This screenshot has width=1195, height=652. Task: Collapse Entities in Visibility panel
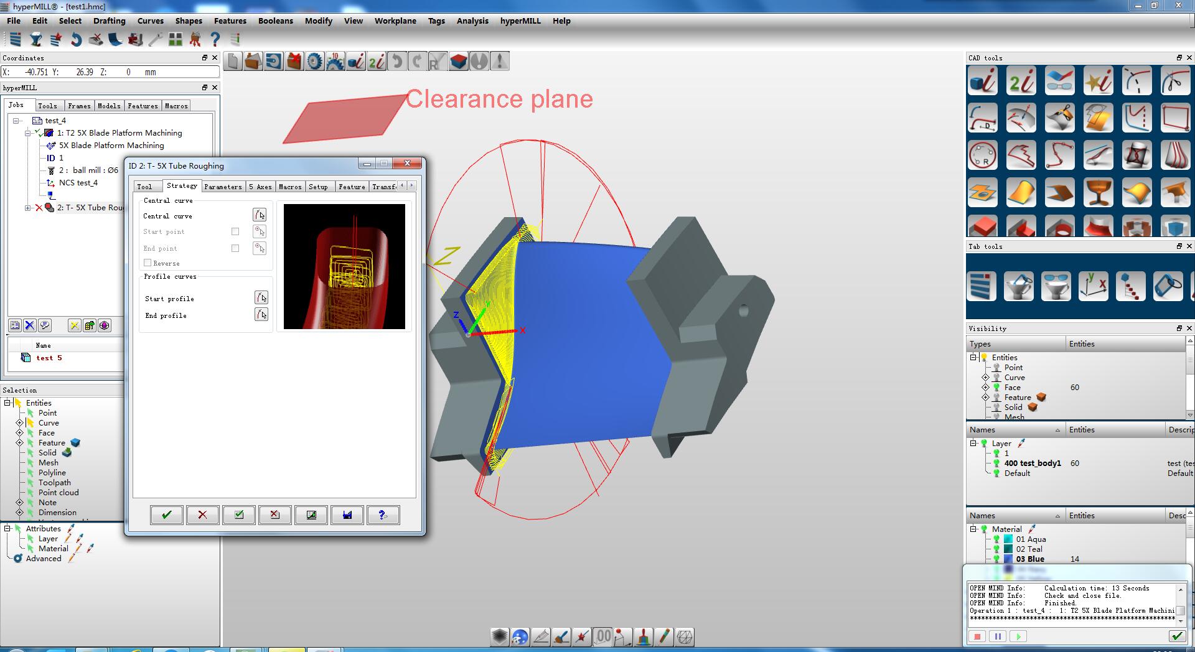coord(973,358)
